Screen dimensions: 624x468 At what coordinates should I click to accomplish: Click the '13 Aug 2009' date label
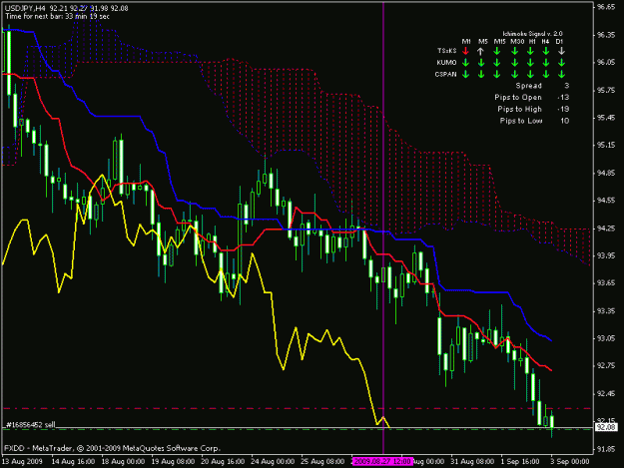22,461
